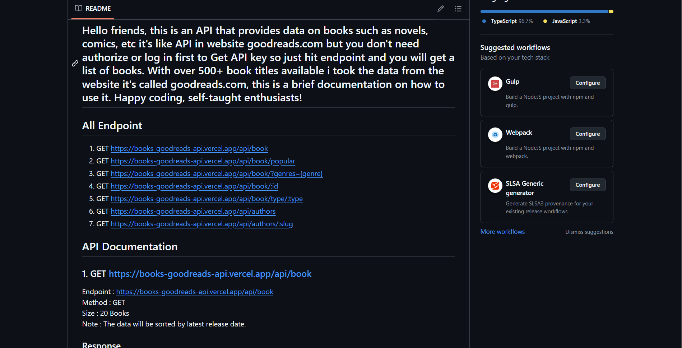
Task: Configure the Gulp workflow
Action: (x=588, y=83)
